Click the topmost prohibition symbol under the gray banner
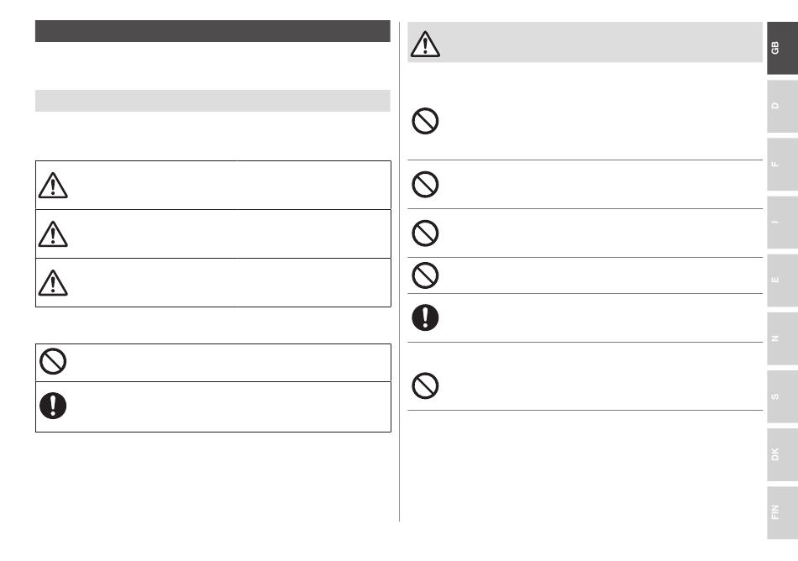 pos(425,121)
